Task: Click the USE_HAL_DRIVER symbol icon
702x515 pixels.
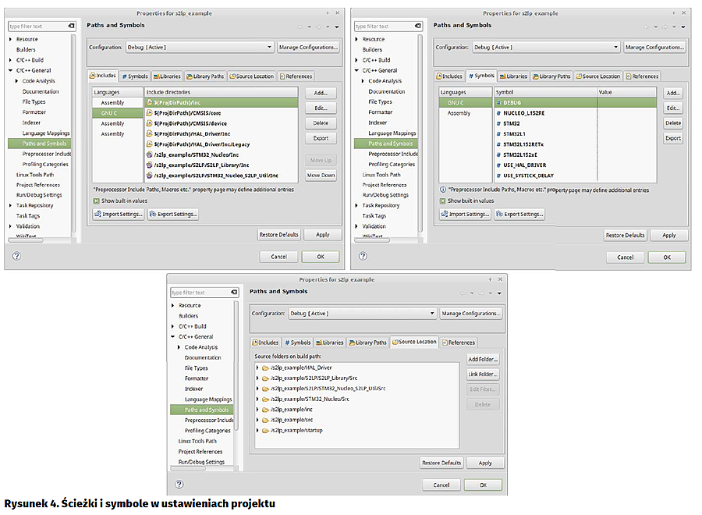Action: tap(497, 165)
